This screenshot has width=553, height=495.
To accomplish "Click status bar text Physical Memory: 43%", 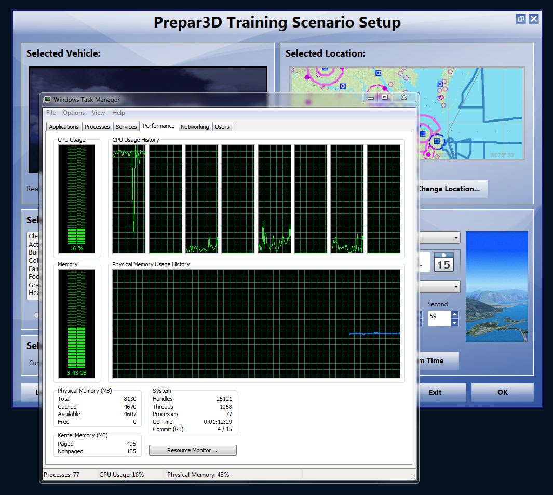I will point(198,475).
